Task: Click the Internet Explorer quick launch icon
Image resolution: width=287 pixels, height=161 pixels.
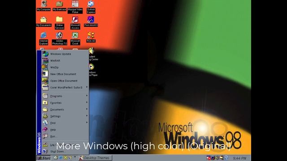Action: click(x=61, y=157)
